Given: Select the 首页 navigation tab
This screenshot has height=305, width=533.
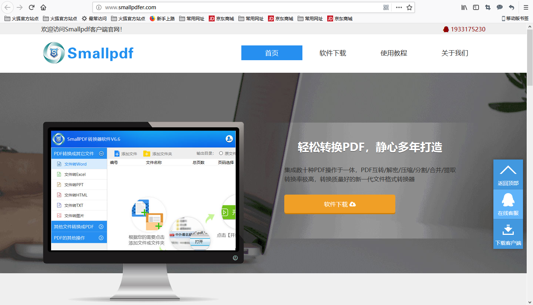Looking at the screenshot, I should click(x=272, y=53).
